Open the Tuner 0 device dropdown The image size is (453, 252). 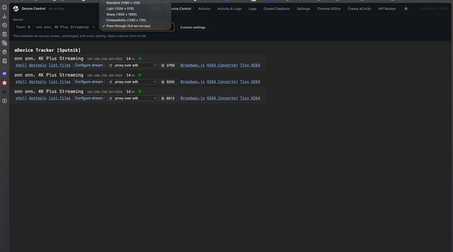pos(55,27)
